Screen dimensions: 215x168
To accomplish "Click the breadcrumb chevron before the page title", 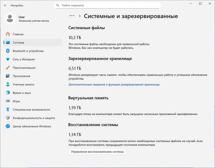I will click(x=80, y=16).
